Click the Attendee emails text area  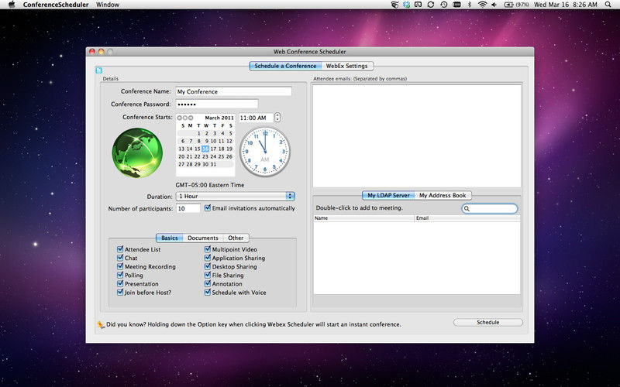tap(417, 136)
